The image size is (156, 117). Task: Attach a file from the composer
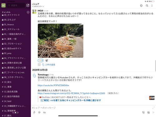[144, 112]
